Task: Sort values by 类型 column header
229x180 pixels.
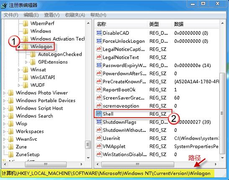Action: [x=160, y=24]
